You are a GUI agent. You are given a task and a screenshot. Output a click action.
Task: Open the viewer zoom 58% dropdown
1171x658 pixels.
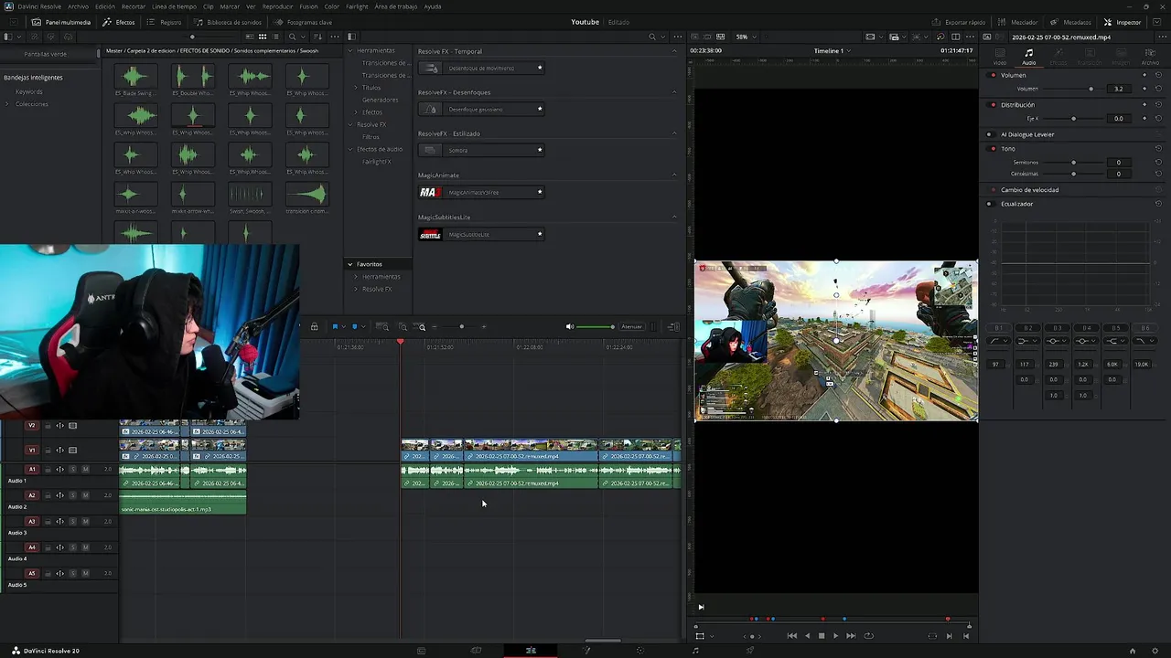tap(746, 37)
